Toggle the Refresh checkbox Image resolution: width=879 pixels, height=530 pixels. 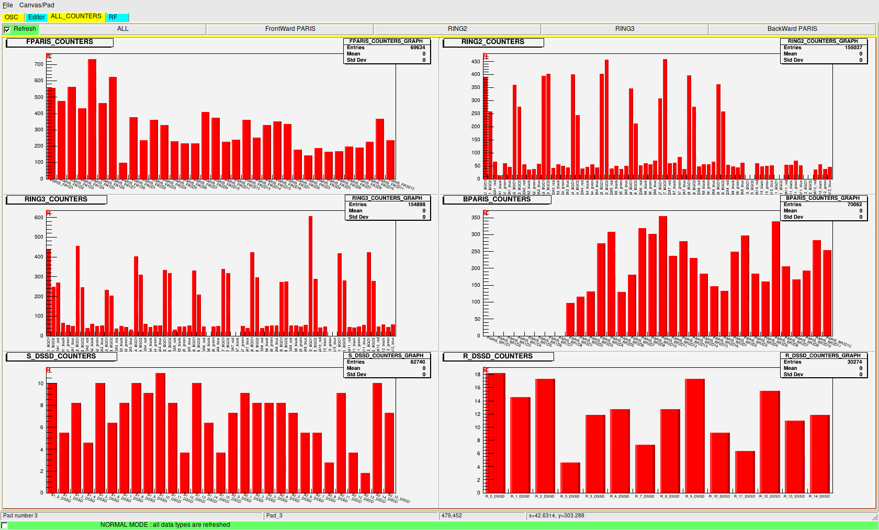(7, 30)
